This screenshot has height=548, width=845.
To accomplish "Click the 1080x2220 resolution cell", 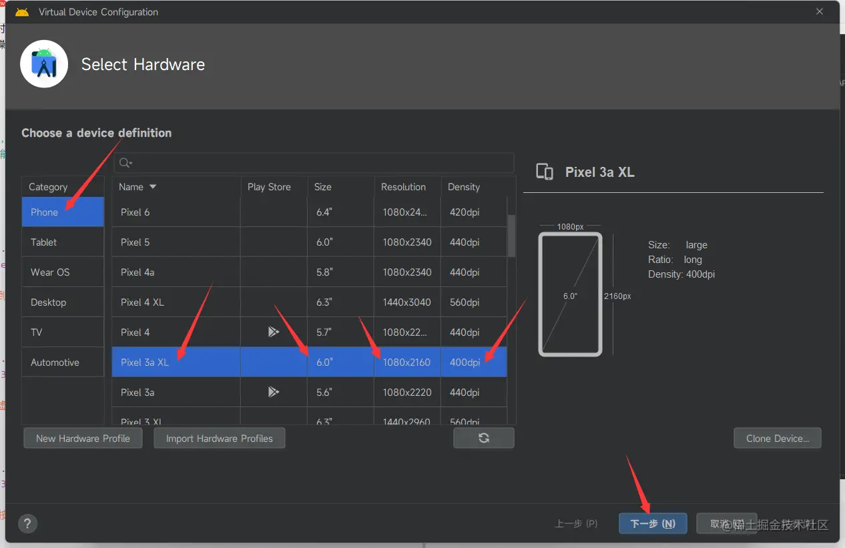I will coord(407,392).
